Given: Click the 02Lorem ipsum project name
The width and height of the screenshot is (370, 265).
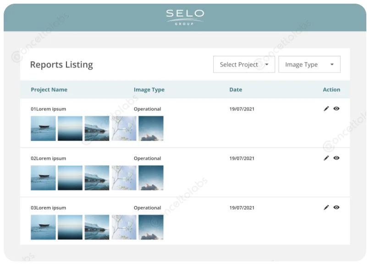Looking at the screenshot, I should pyautogui.click(x=48, y=158).
